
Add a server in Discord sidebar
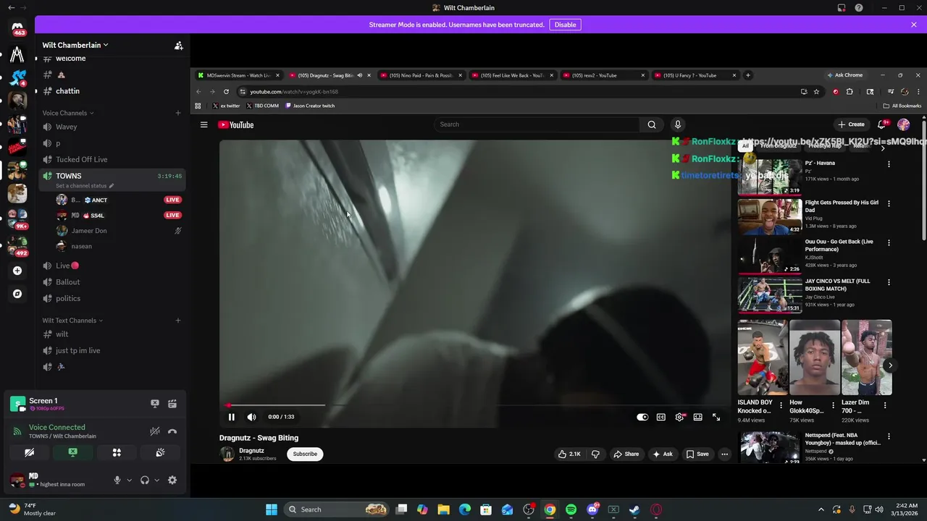point(17,271)
